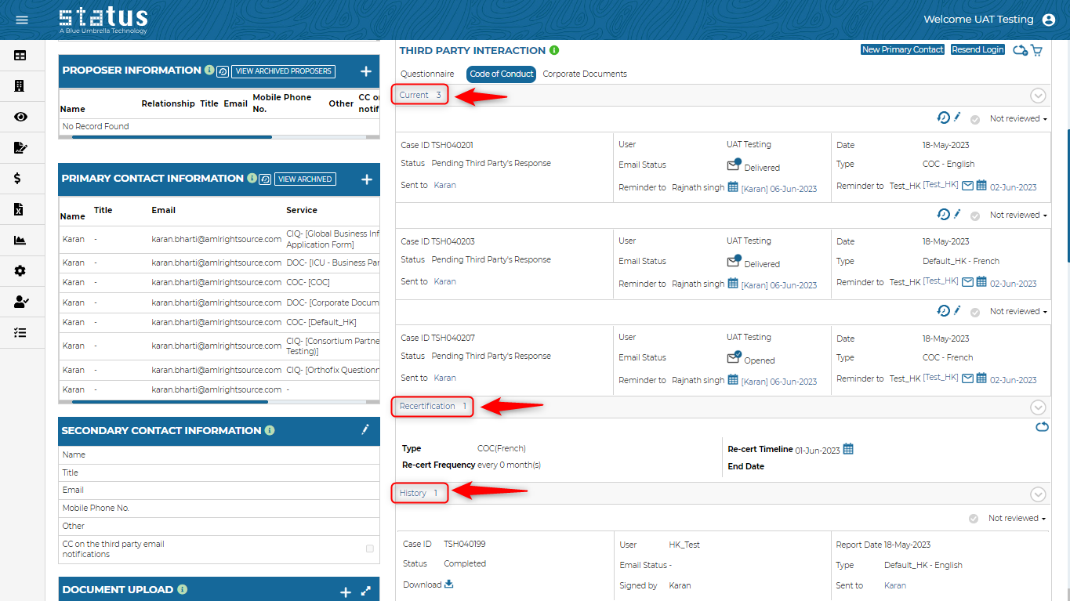Switch to Corporate Documents tab
Viewport: 1070px width, 601px height.
[x=585, y=74]
